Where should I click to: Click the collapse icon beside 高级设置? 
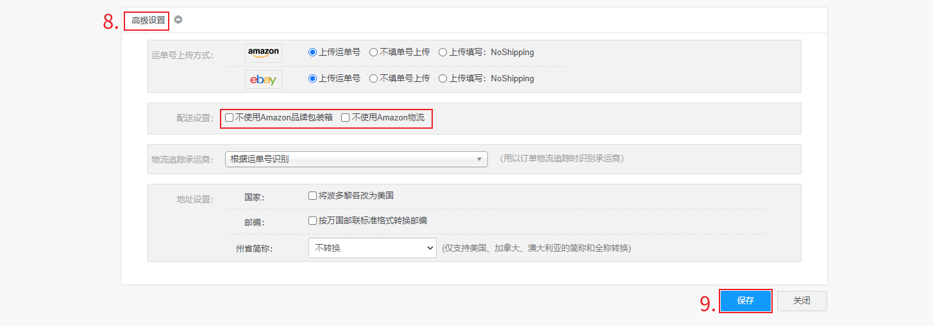click(178, 20)
